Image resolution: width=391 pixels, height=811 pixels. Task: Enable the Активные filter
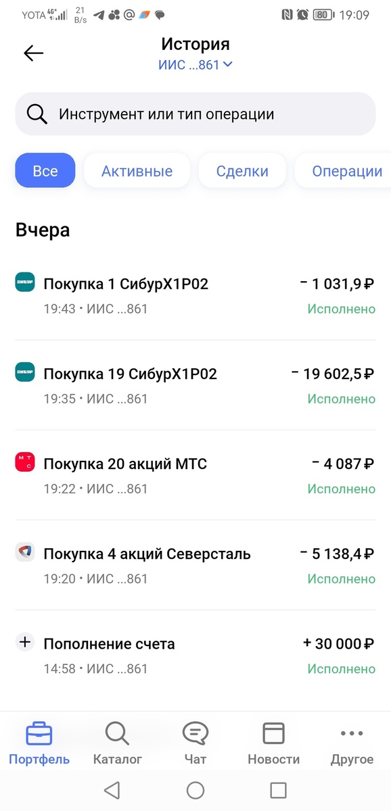tap(136, 170)
